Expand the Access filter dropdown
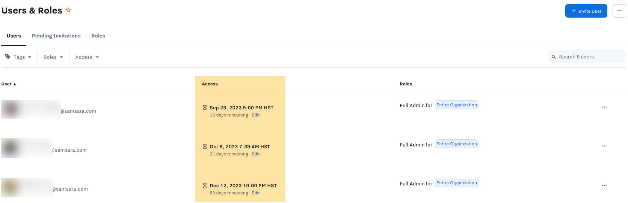Image resolution: width=628 pixels, height=203 pixels. pos(87,57)
